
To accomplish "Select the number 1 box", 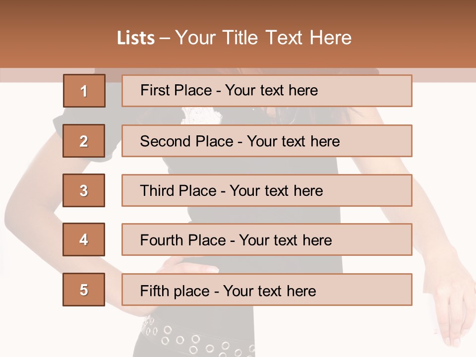I will pos(84,91).
